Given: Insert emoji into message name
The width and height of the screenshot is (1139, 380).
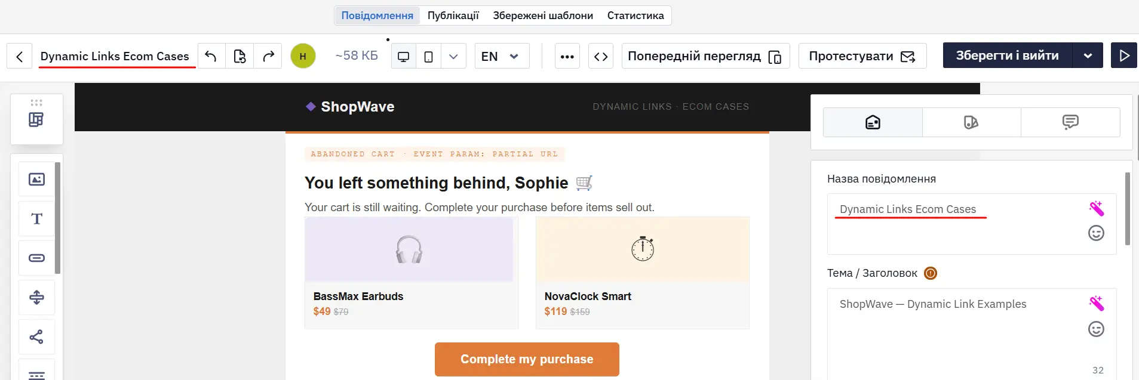Looking at the screenshot, I should tap(1096, 233).
